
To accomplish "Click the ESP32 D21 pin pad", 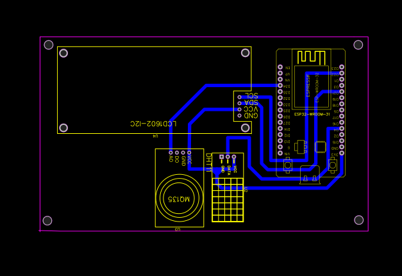I will [342, 92].
